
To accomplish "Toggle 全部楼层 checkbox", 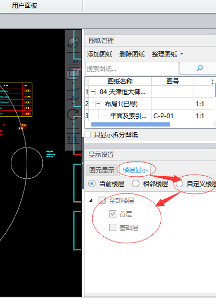I will tap(102, 200).
